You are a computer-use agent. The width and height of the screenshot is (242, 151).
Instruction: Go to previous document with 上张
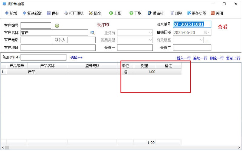[x=115, y=13]
